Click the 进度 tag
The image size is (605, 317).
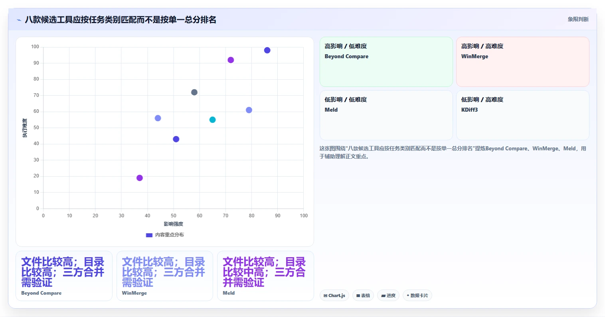coord(388,295)
